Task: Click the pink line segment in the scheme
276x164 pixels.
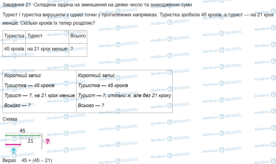Action: [x=13, y=145]
